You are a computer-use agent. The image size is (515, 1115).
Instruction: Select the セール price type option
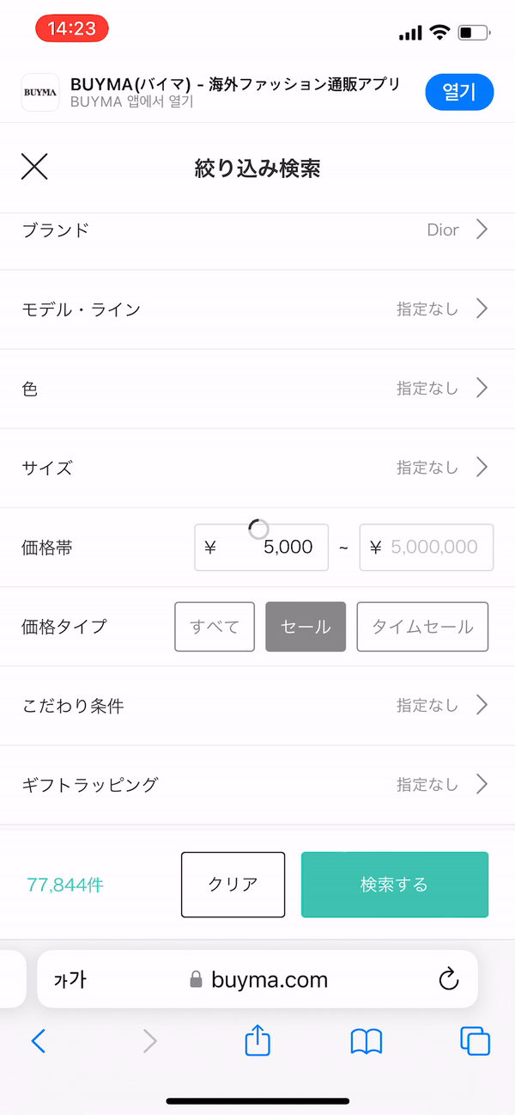tap(306, 627)
